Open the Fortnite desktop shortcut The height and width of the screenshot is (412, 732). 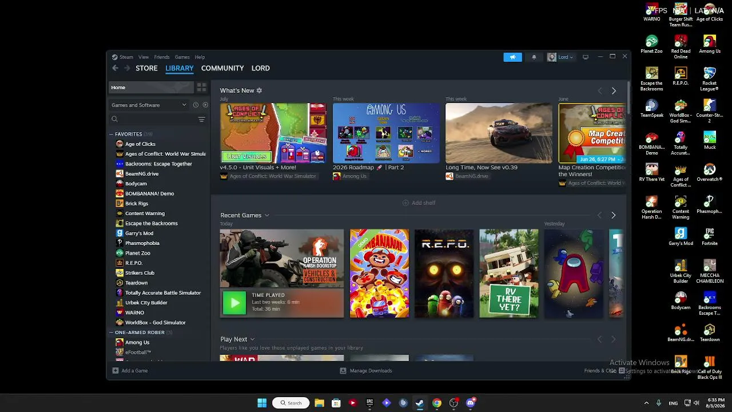pos(710,237)
